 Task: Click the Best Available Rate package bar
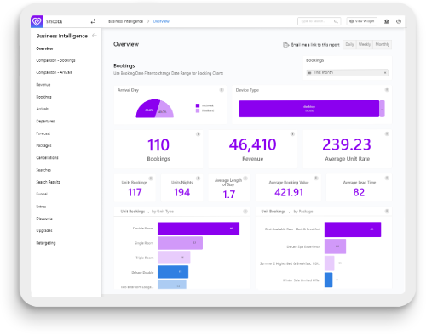click(353, 229)
